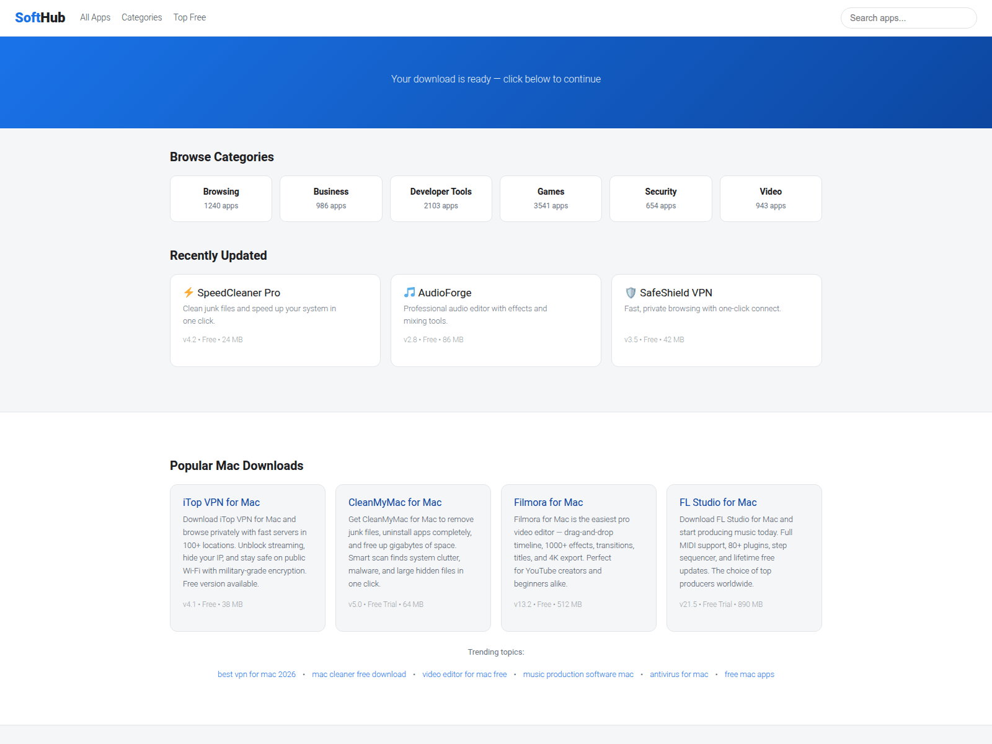Click the 'v5.0 • Free Trial • 64 MB' text
Viewport: 992px width, 744px height.
(386, 604)
